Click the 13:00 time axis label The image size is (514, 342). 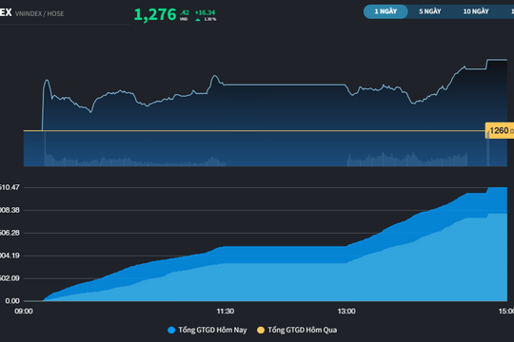[x=346, y=312]
